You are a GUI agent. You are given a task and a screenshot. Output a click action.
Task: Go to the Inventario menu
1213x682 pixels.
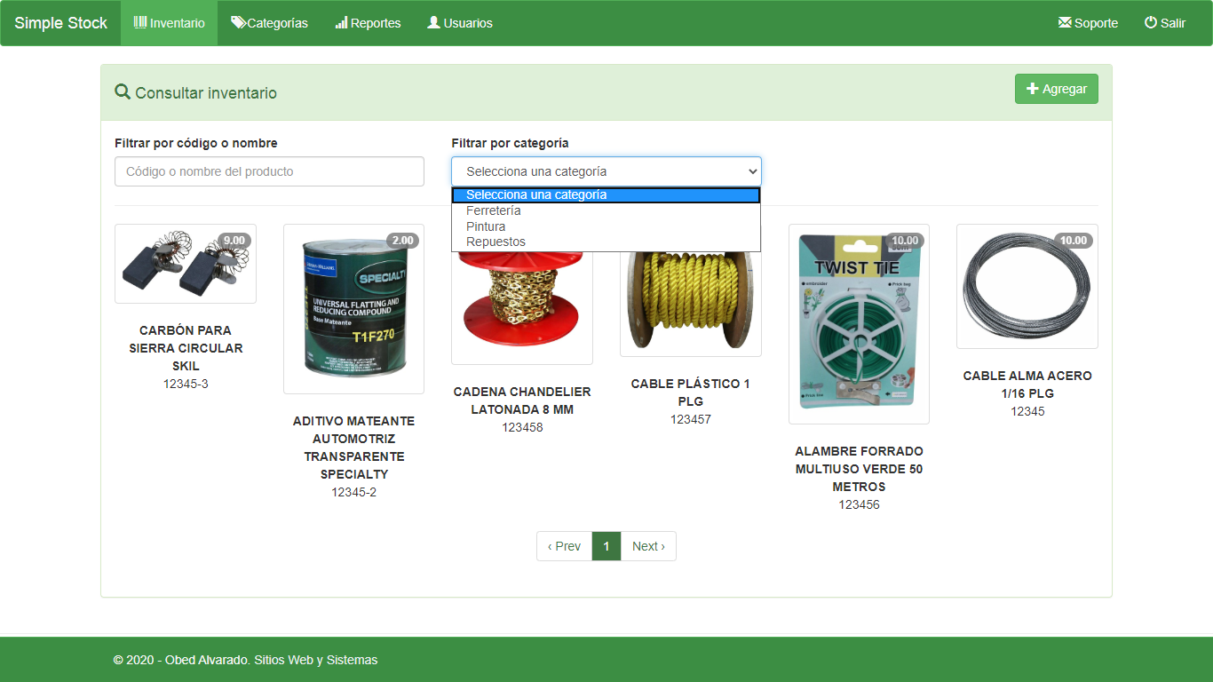[169, 23]
